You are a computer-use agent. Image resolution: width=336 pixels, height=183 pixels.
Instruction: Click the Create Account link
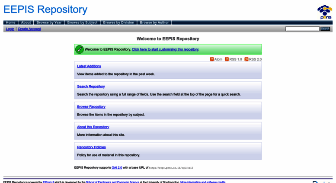pos(29,29)
